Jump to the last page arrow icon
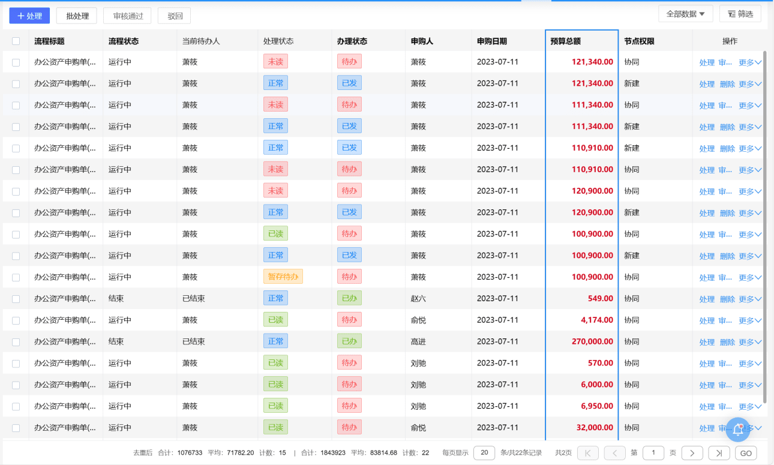 click(719, 453)
